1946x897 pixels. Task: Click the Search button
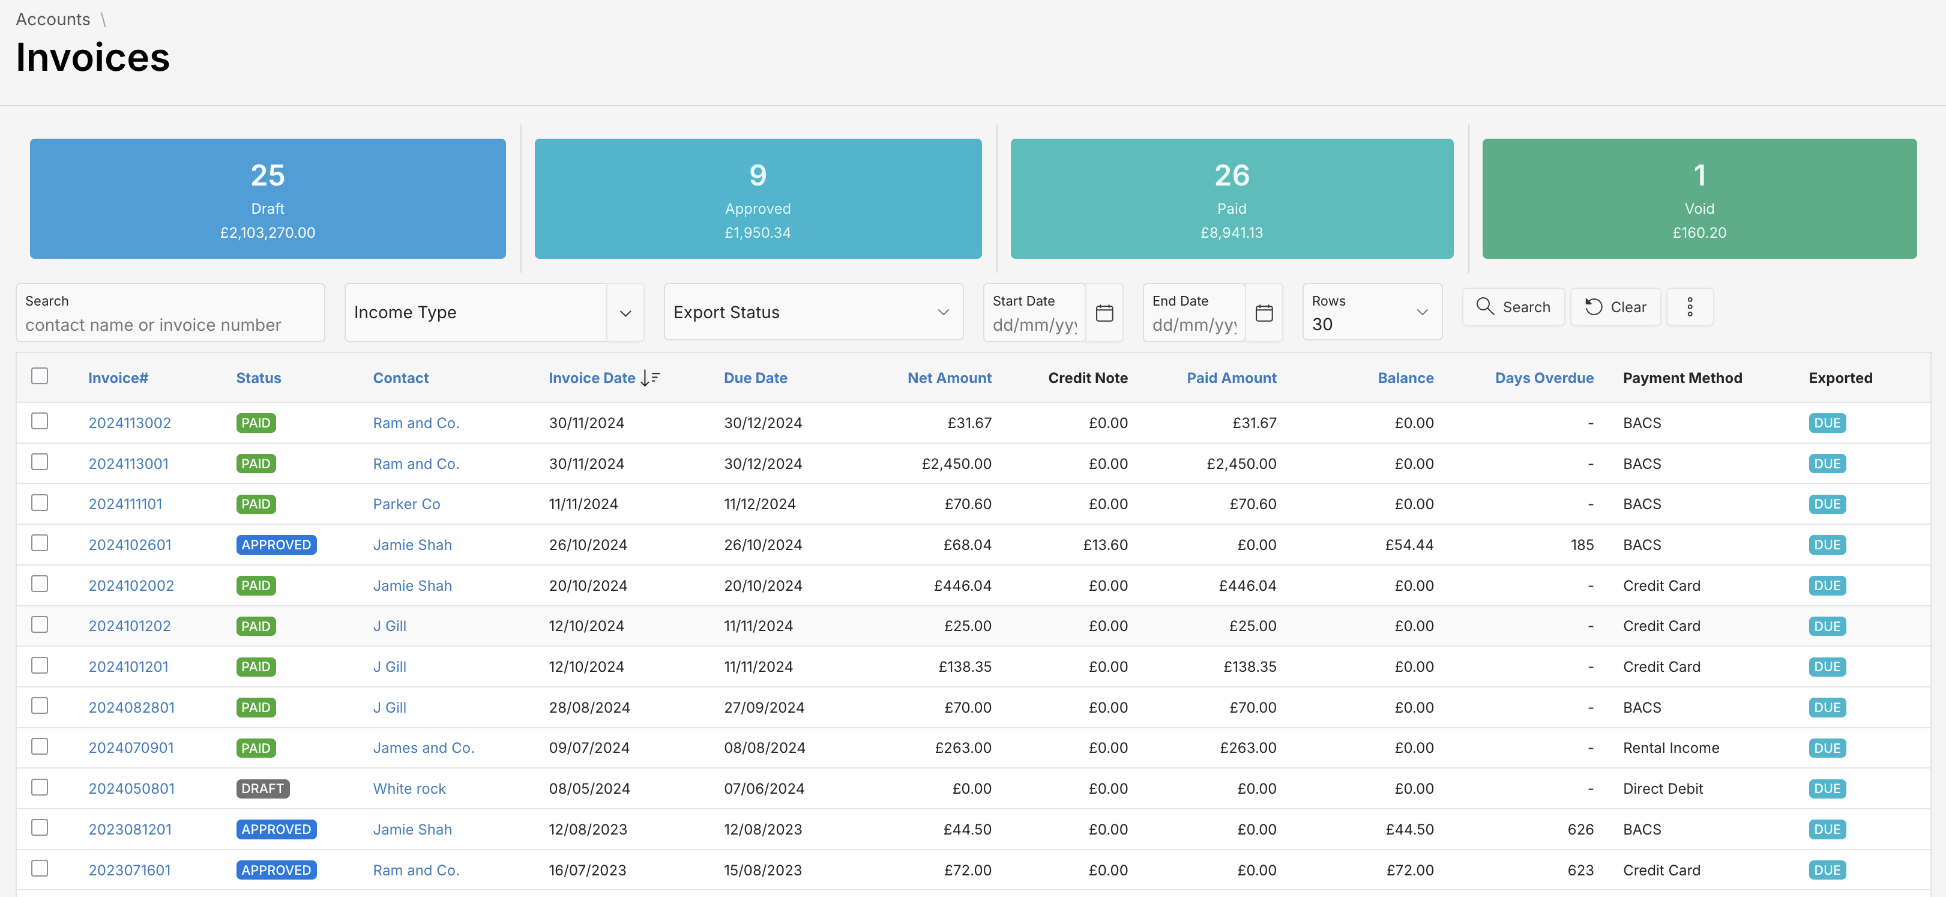point(1513,307)
